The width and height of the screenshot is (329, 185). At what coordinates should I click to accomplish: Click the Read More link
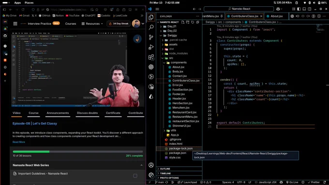coord(19,142)
